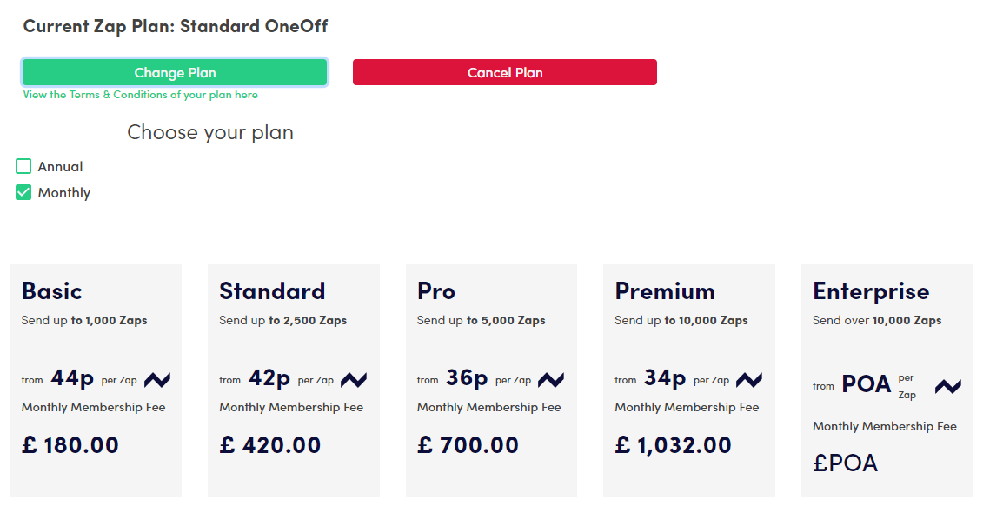Select the Premium plan card heading
The height and width of the screenshot is (520, 1003).
(665, 290)
